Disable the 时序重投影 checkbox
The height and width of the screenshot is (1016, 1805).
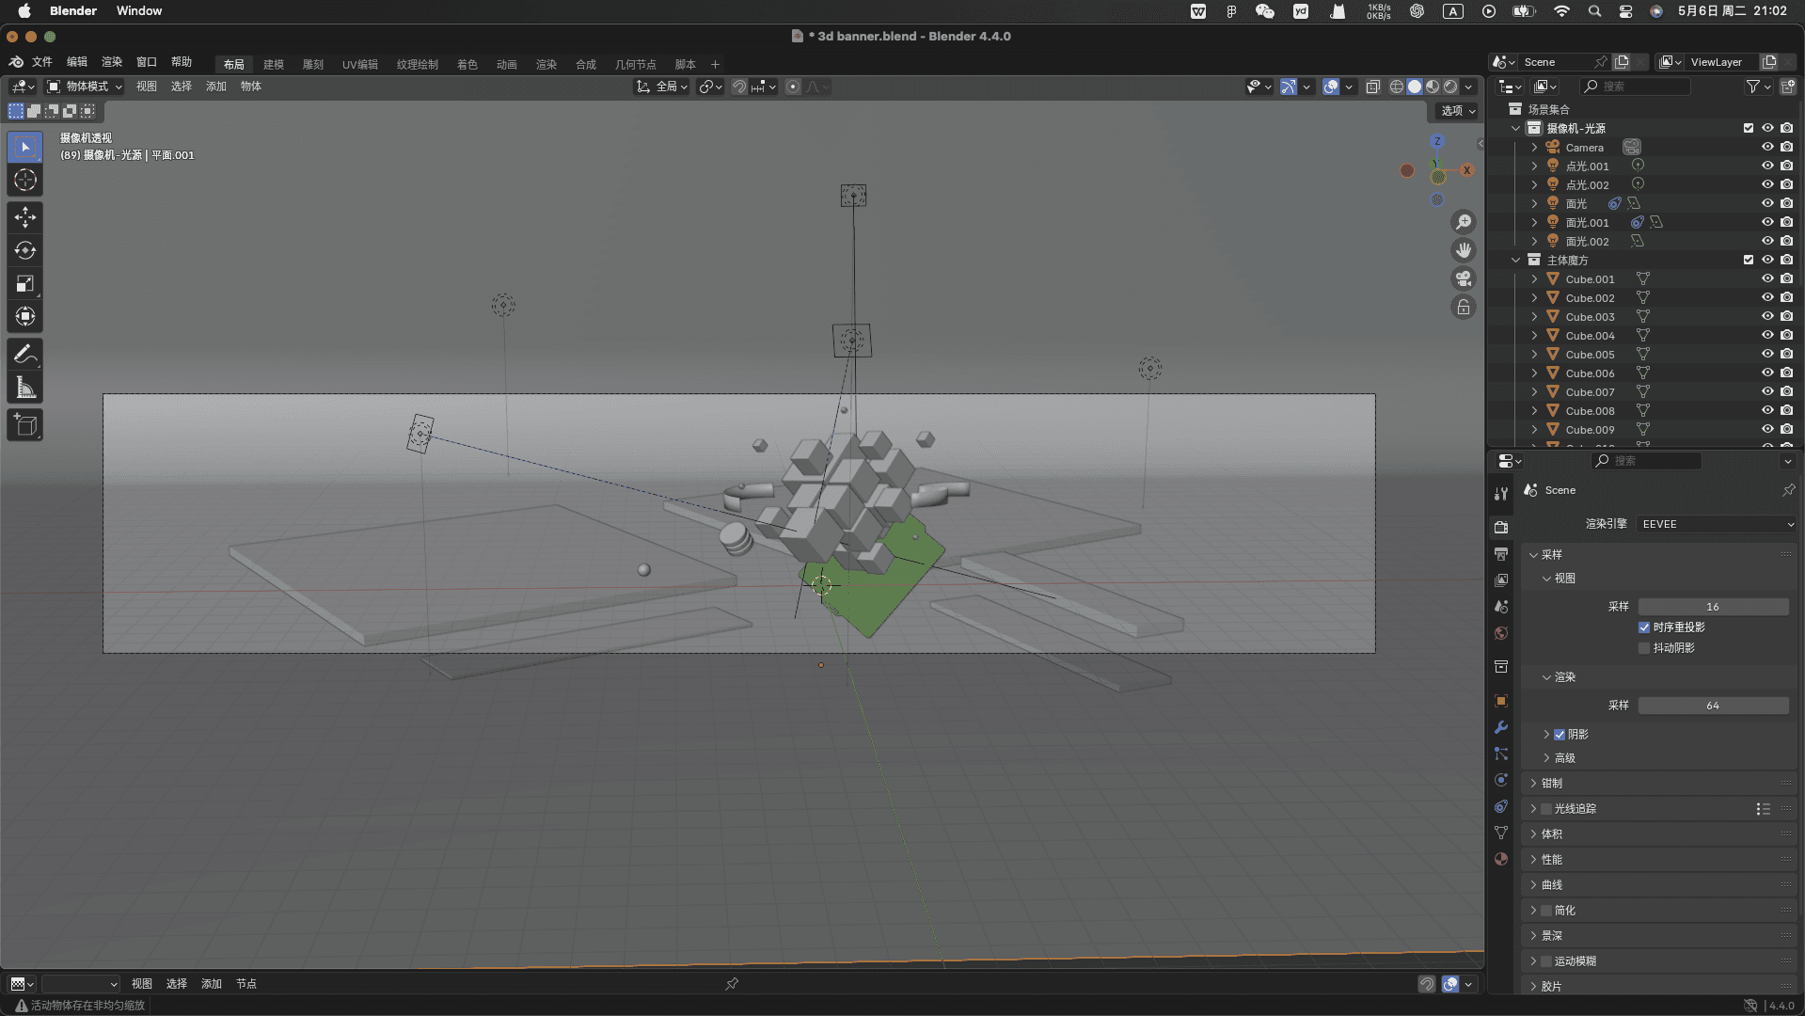coord(1644,627)
